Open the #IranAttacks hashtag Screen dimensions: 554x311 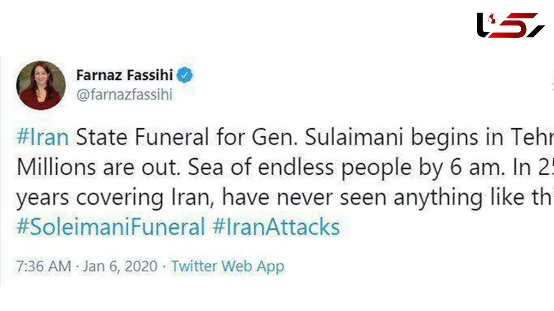[x=276, y=227]
